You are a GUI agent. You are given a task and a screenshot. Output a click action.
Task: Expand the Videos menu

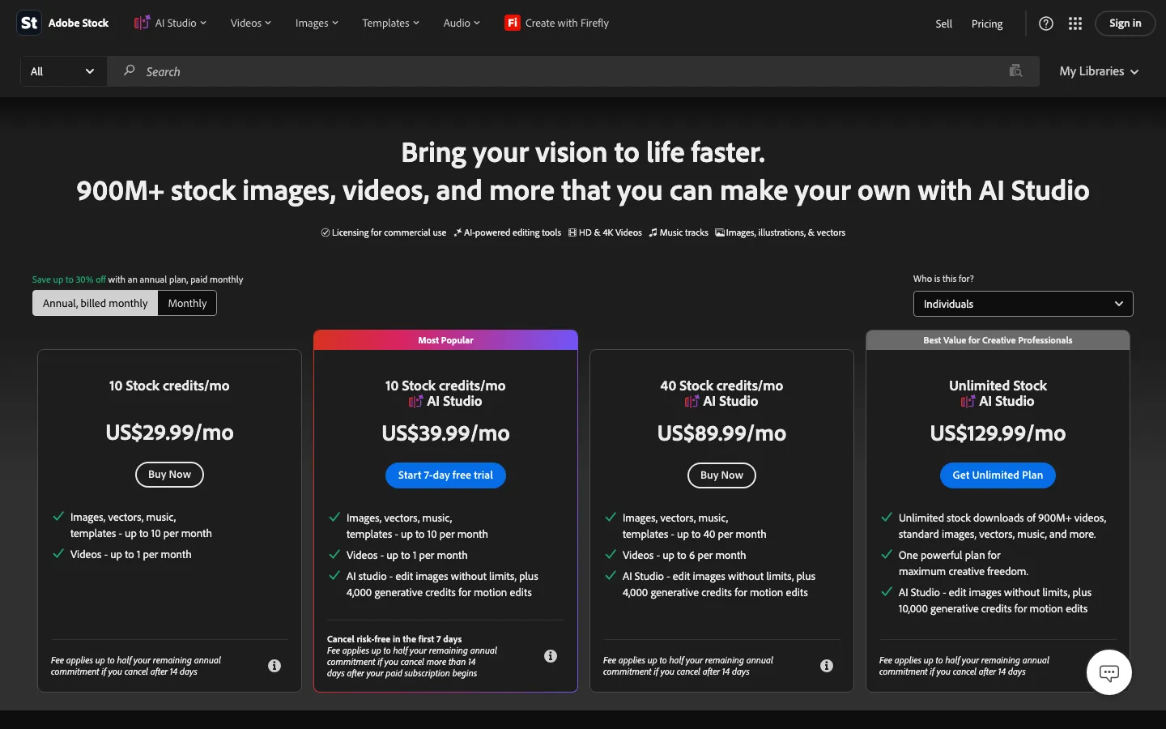(x=251, y=23)
